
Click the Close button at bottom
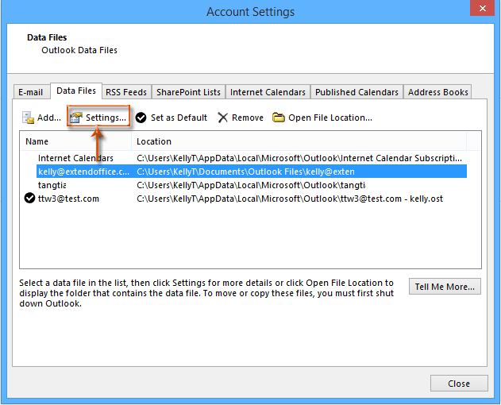458,384
